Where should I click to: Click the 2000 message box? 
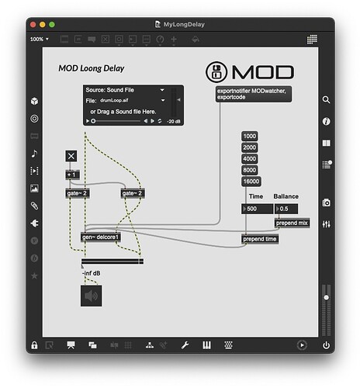click(250, 147)
